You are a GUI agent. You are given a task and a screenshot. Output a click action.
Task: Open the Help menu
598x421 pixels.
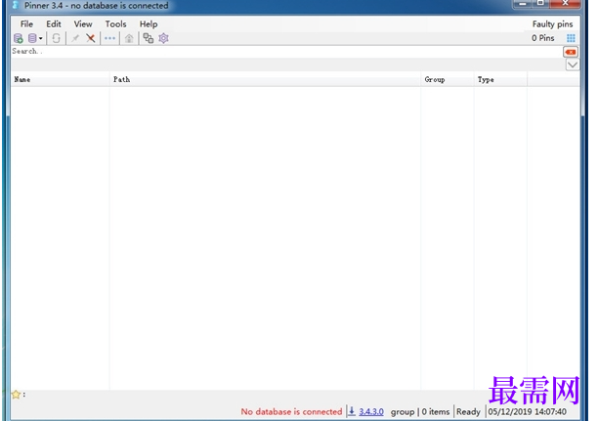point(149,24)
